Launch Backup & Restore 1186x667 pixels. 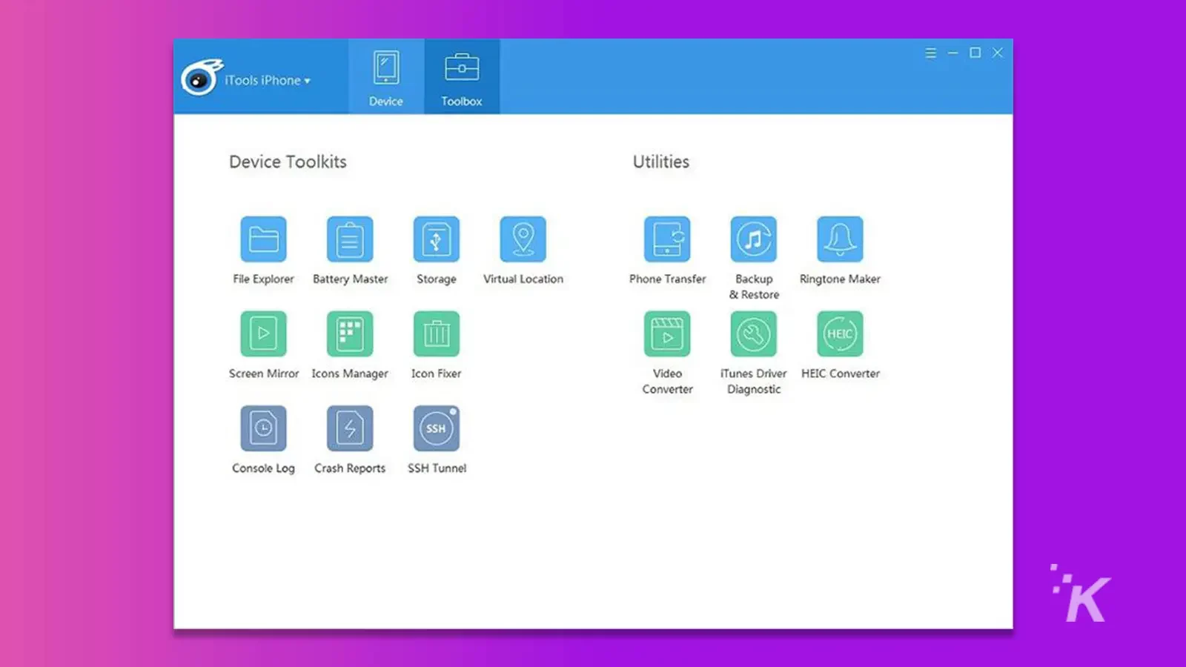point(754,239)
